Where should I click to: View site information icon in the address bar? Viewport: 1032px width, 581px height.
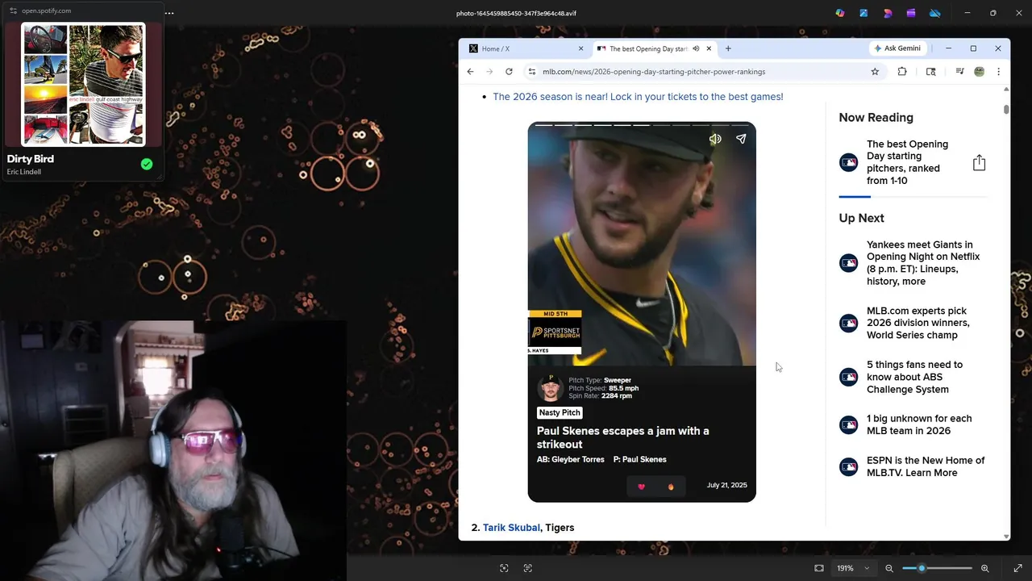click(x=531, y=72)
